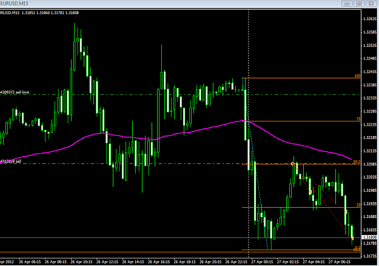379x266 pixels.
Task: Click the 1.32485 price axis label
Action: pos(370,58)
